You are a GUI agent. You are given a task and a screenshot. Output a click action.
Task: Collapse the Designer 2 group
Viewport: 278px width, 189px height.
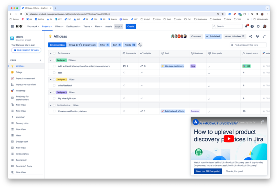pos(51,79)
